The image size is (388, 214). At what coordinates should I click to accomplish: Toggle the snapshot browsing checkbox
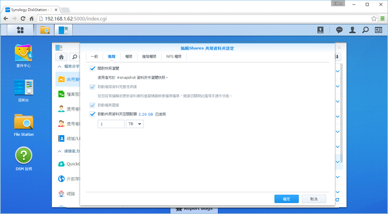point(92,69)
